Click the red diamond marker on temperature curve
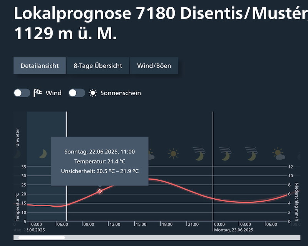 [100, 191]
